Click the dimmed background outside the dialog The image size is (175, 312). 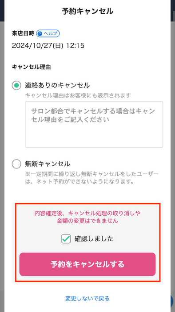[2, 159]
